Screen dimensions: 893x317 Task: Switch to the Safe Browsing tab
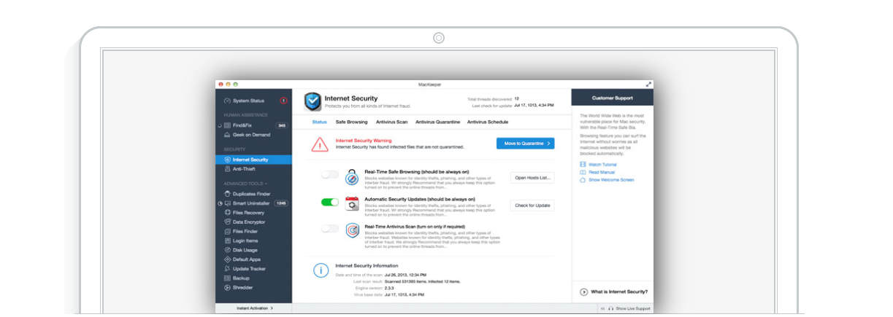click(x=351, y=122)
